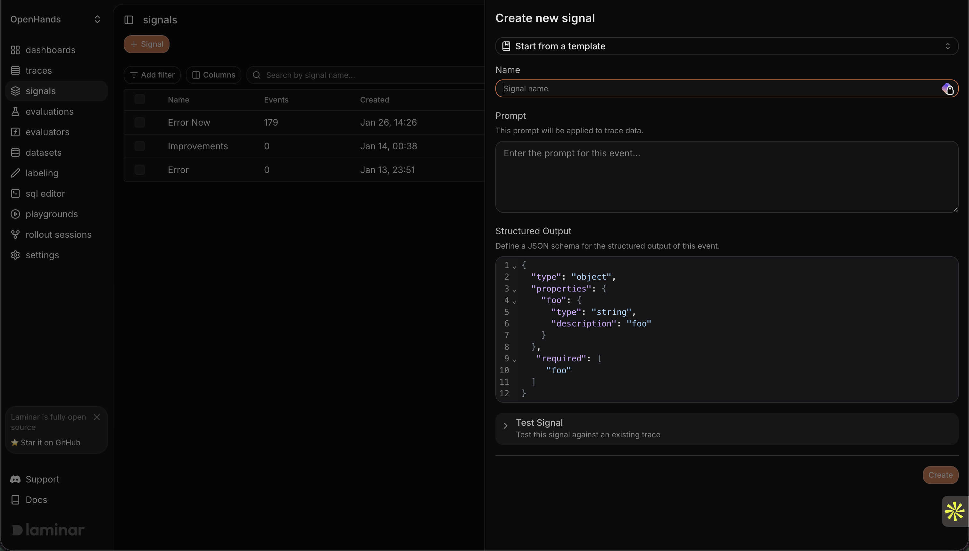Open the OpenHands workspace switcher

[x=55, y=19]
